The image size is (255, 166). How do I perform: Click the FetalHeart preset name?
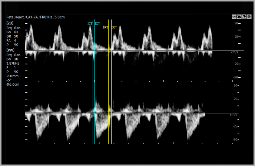point(16,17)
